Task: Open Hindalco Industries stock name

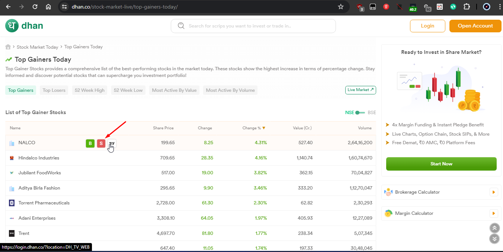Action: click(39, 158)
